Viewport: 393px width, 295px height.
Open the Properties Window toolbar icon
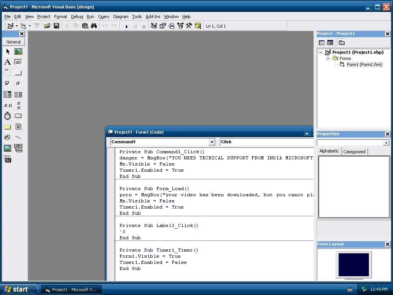coord(163,26)
